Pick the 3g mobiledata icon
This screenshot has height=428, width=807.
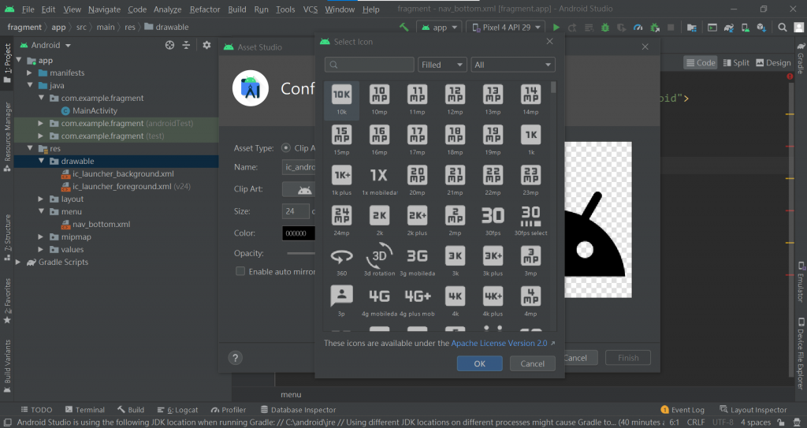pyautogui.click(x=418, y=262)
